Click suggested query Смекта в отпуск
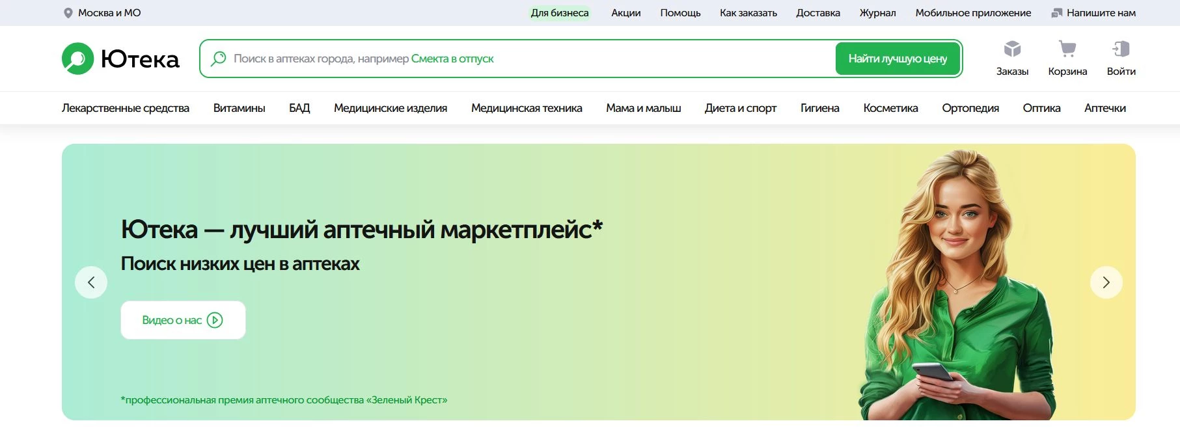The height and width of the screenshot is (432, 1180). (x=452, y=59)
